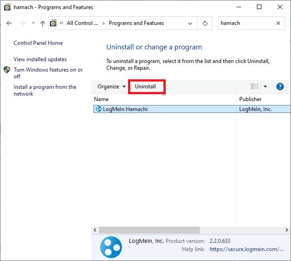
Task: Open the secure.logmein.com help link
Action: [247, 249]
